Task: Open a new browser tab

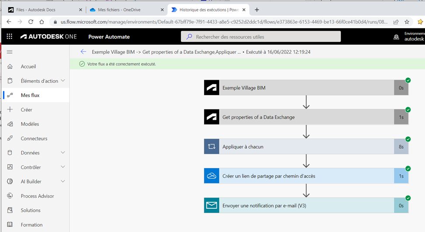Action: click(x=257, y=10)
